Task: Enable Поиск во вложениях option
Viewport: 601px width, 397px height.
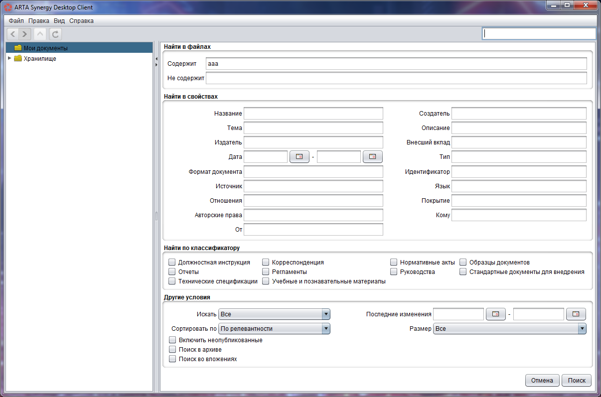Action: [172, 359]
